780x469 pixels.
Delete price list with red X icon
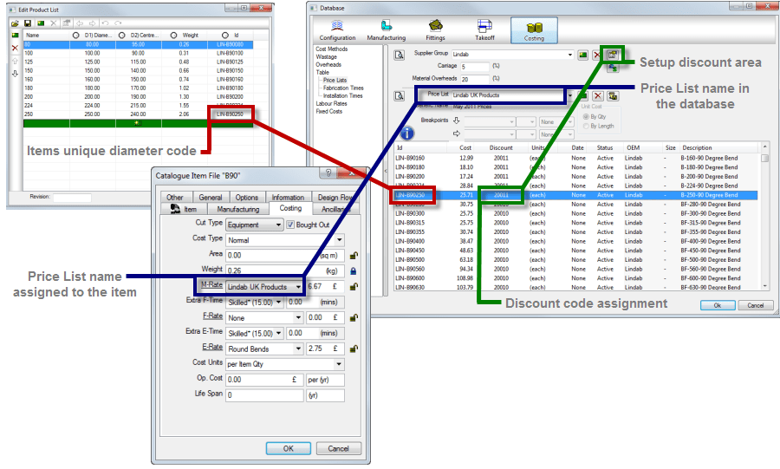tap(598, 95)
